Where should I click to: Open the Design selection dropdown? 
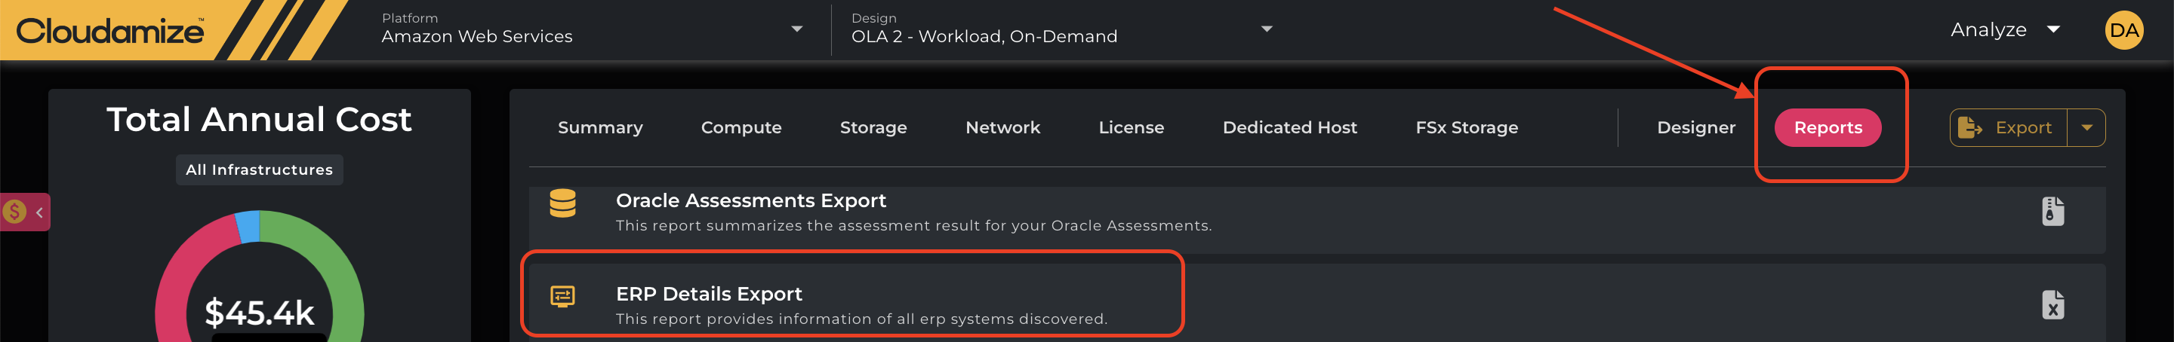[x=1266, y=29]
